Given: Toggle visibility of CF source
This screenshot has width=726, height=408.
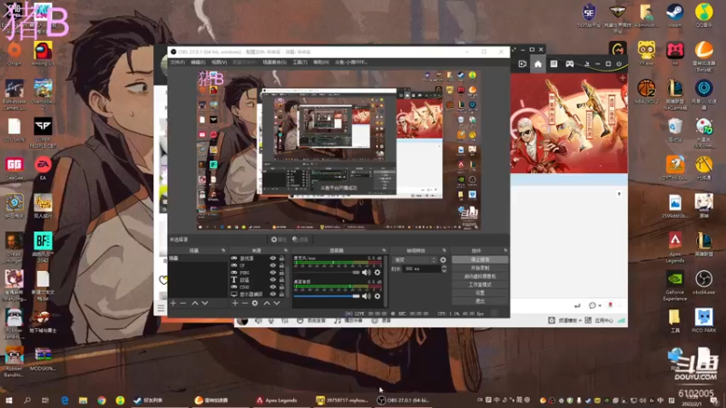Looking at the screenshot, I should tap(273, 266).
